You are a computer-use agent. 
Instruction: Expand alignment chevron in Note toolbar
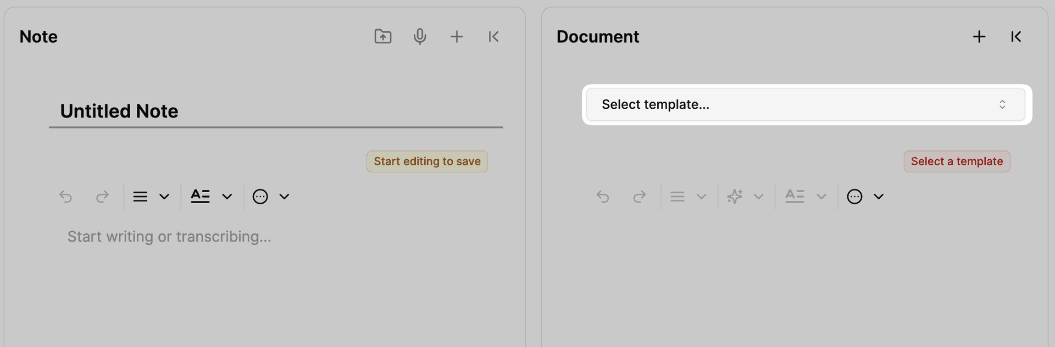pos(164,197)
